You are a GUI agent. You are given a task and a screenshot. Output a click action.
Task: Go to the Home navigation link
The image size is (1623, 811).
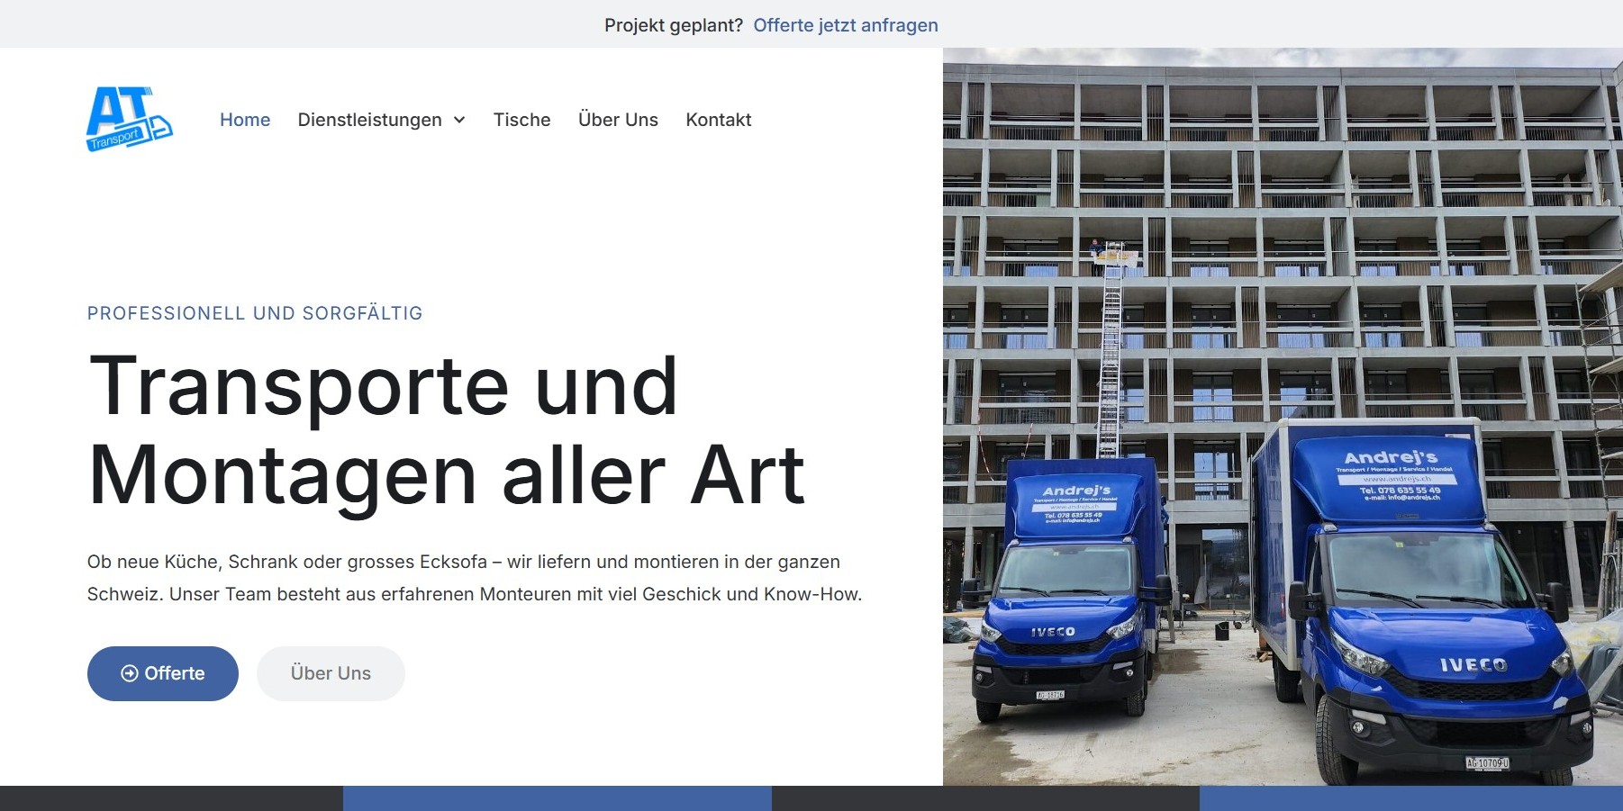coord(245,120)
